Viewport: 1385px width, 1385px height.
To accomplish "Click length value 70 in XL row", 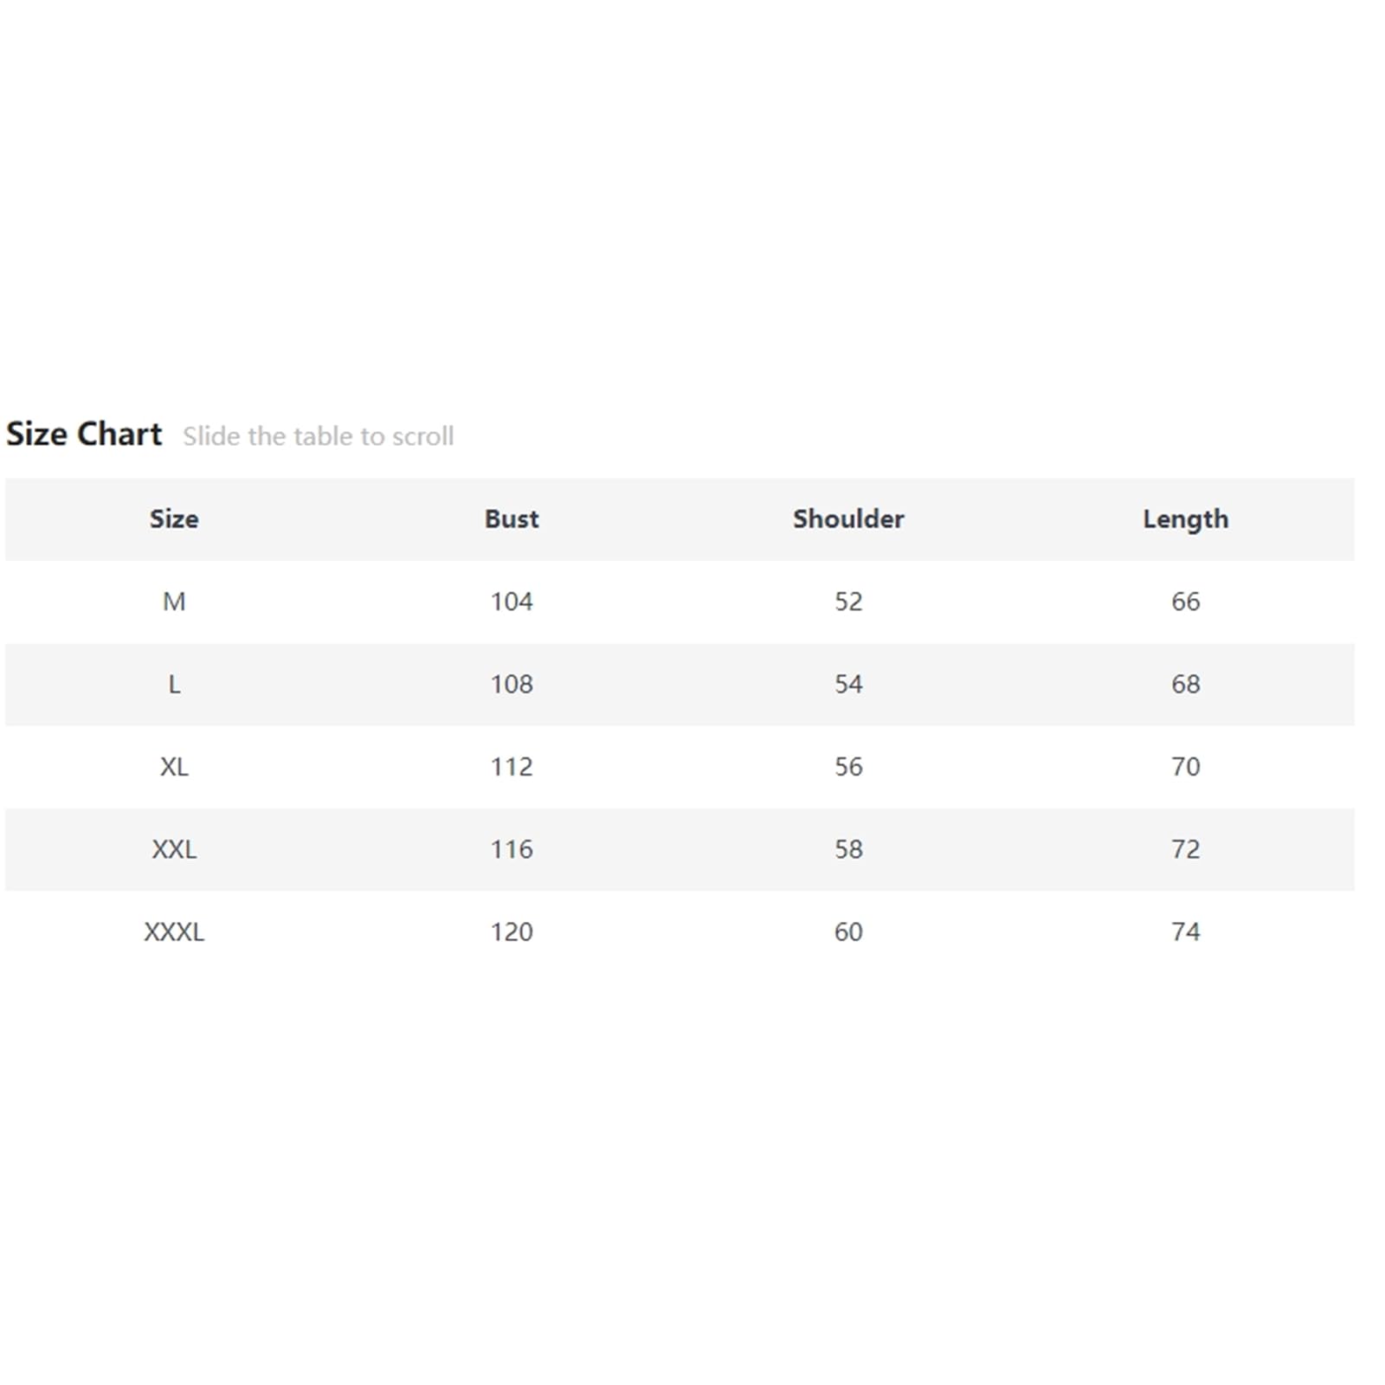I will tap(1186, 767).
